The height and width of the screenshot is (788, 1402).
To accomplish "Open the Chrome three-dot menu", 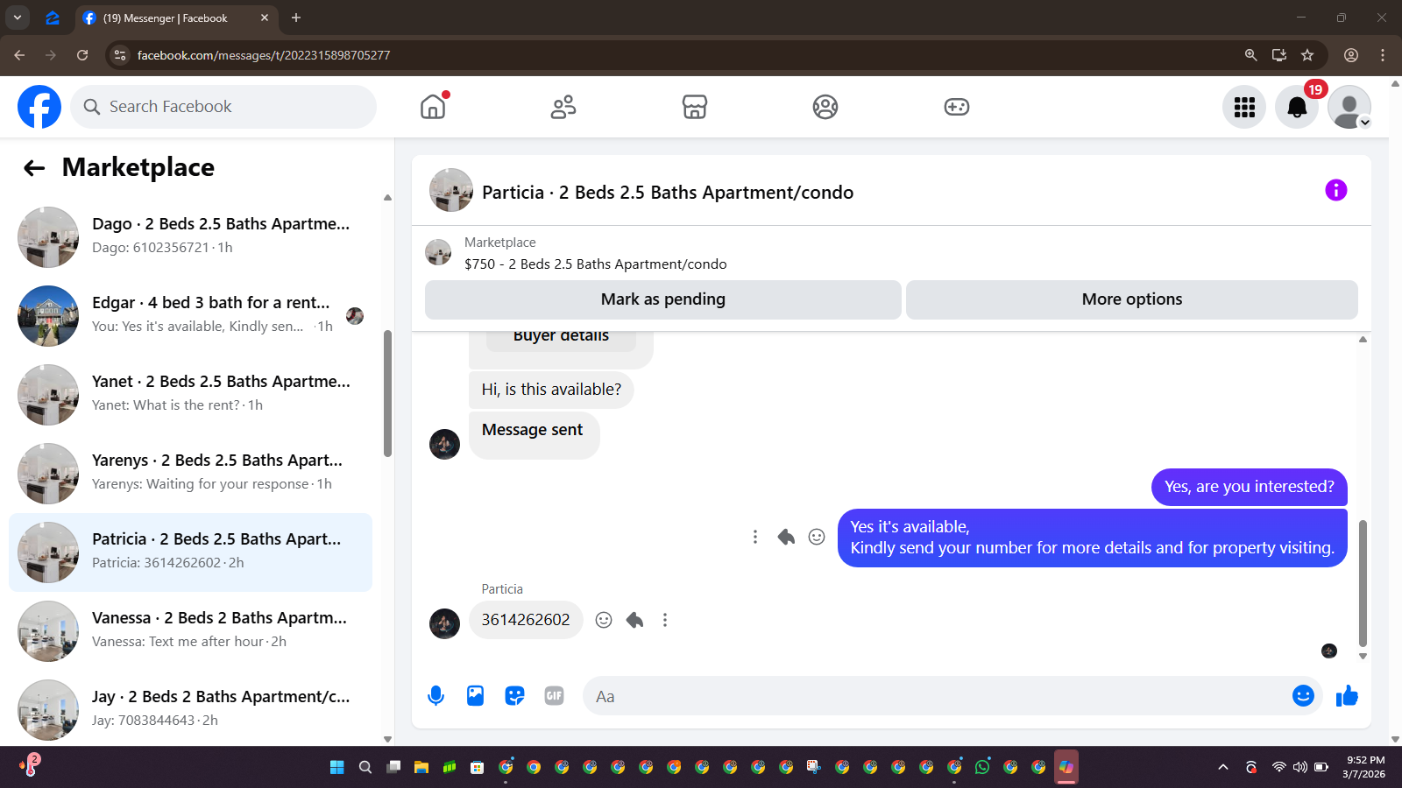I will (1383, 55).
